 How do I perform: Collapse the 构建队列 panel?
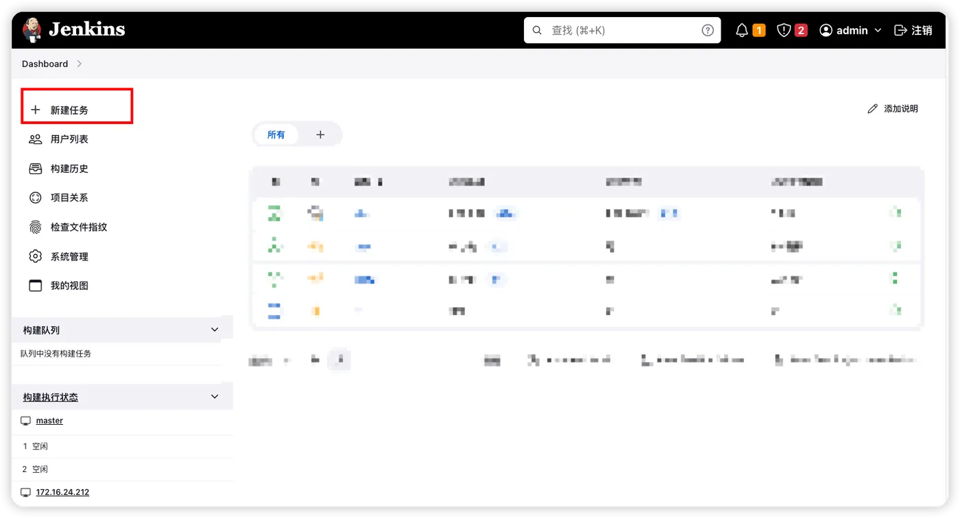click(x=215, y=330)
